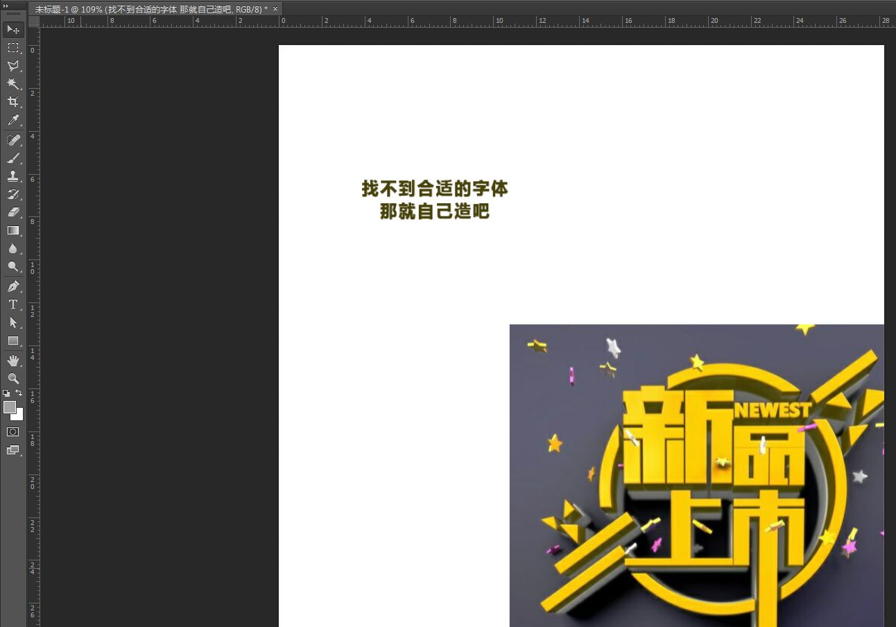This screenshot has height=627, width=896.
Task: Select the Horizontal Type tool
Action: coord(13,304)
